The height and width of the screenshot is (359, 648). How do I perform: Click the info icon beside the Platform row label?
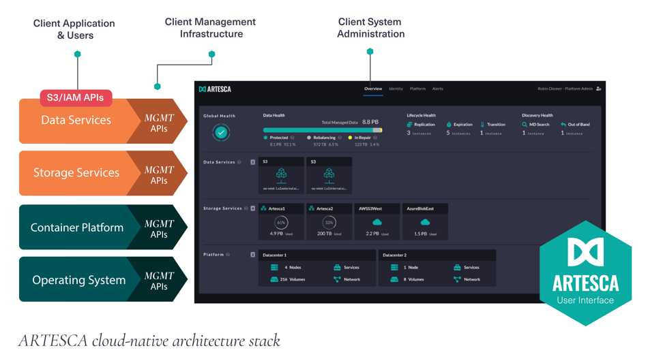click(x=228, y=255)
